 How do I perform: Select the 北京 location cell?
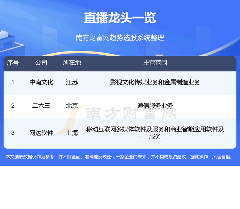tap(72, 106)
